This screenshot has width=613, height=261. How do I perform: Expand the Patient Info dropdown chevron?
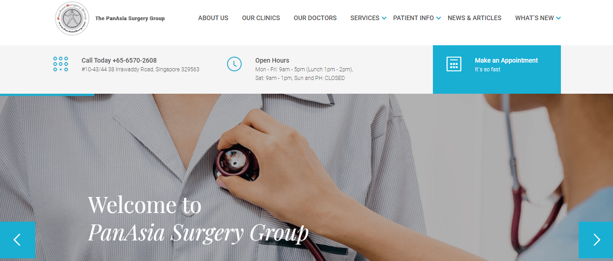click(438, 18)
